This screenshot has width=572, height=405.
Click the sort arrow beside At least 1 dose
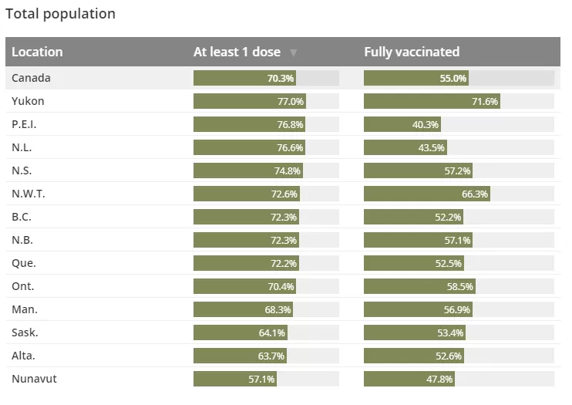tap(293, 52)
